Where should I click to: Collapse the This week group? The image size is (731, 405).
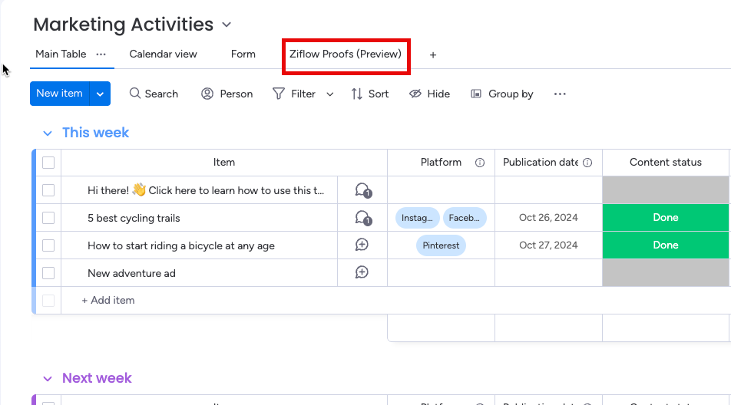pos(48,133)
